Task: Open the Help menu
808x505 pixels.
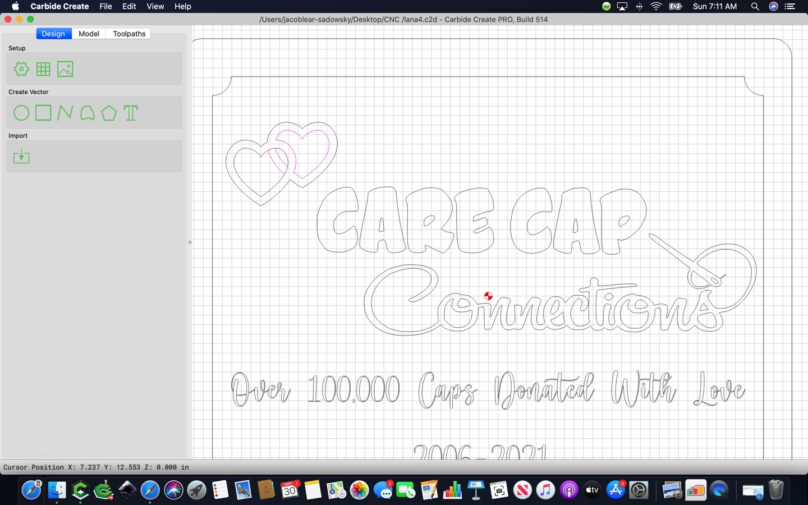Action: pos(183,6)
